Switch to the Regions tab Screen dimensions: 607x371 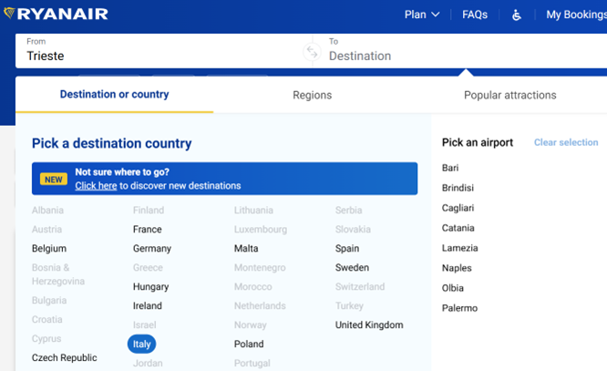coord(312,95)
